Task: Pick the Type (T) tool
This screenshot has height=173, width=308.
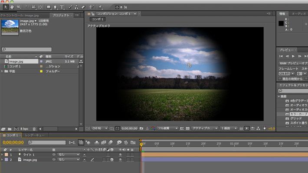Action: [62, 7]
